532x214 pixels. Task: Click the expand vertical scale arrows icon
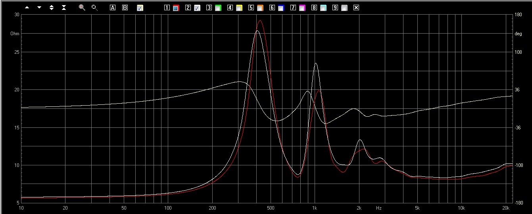point(52,8)
